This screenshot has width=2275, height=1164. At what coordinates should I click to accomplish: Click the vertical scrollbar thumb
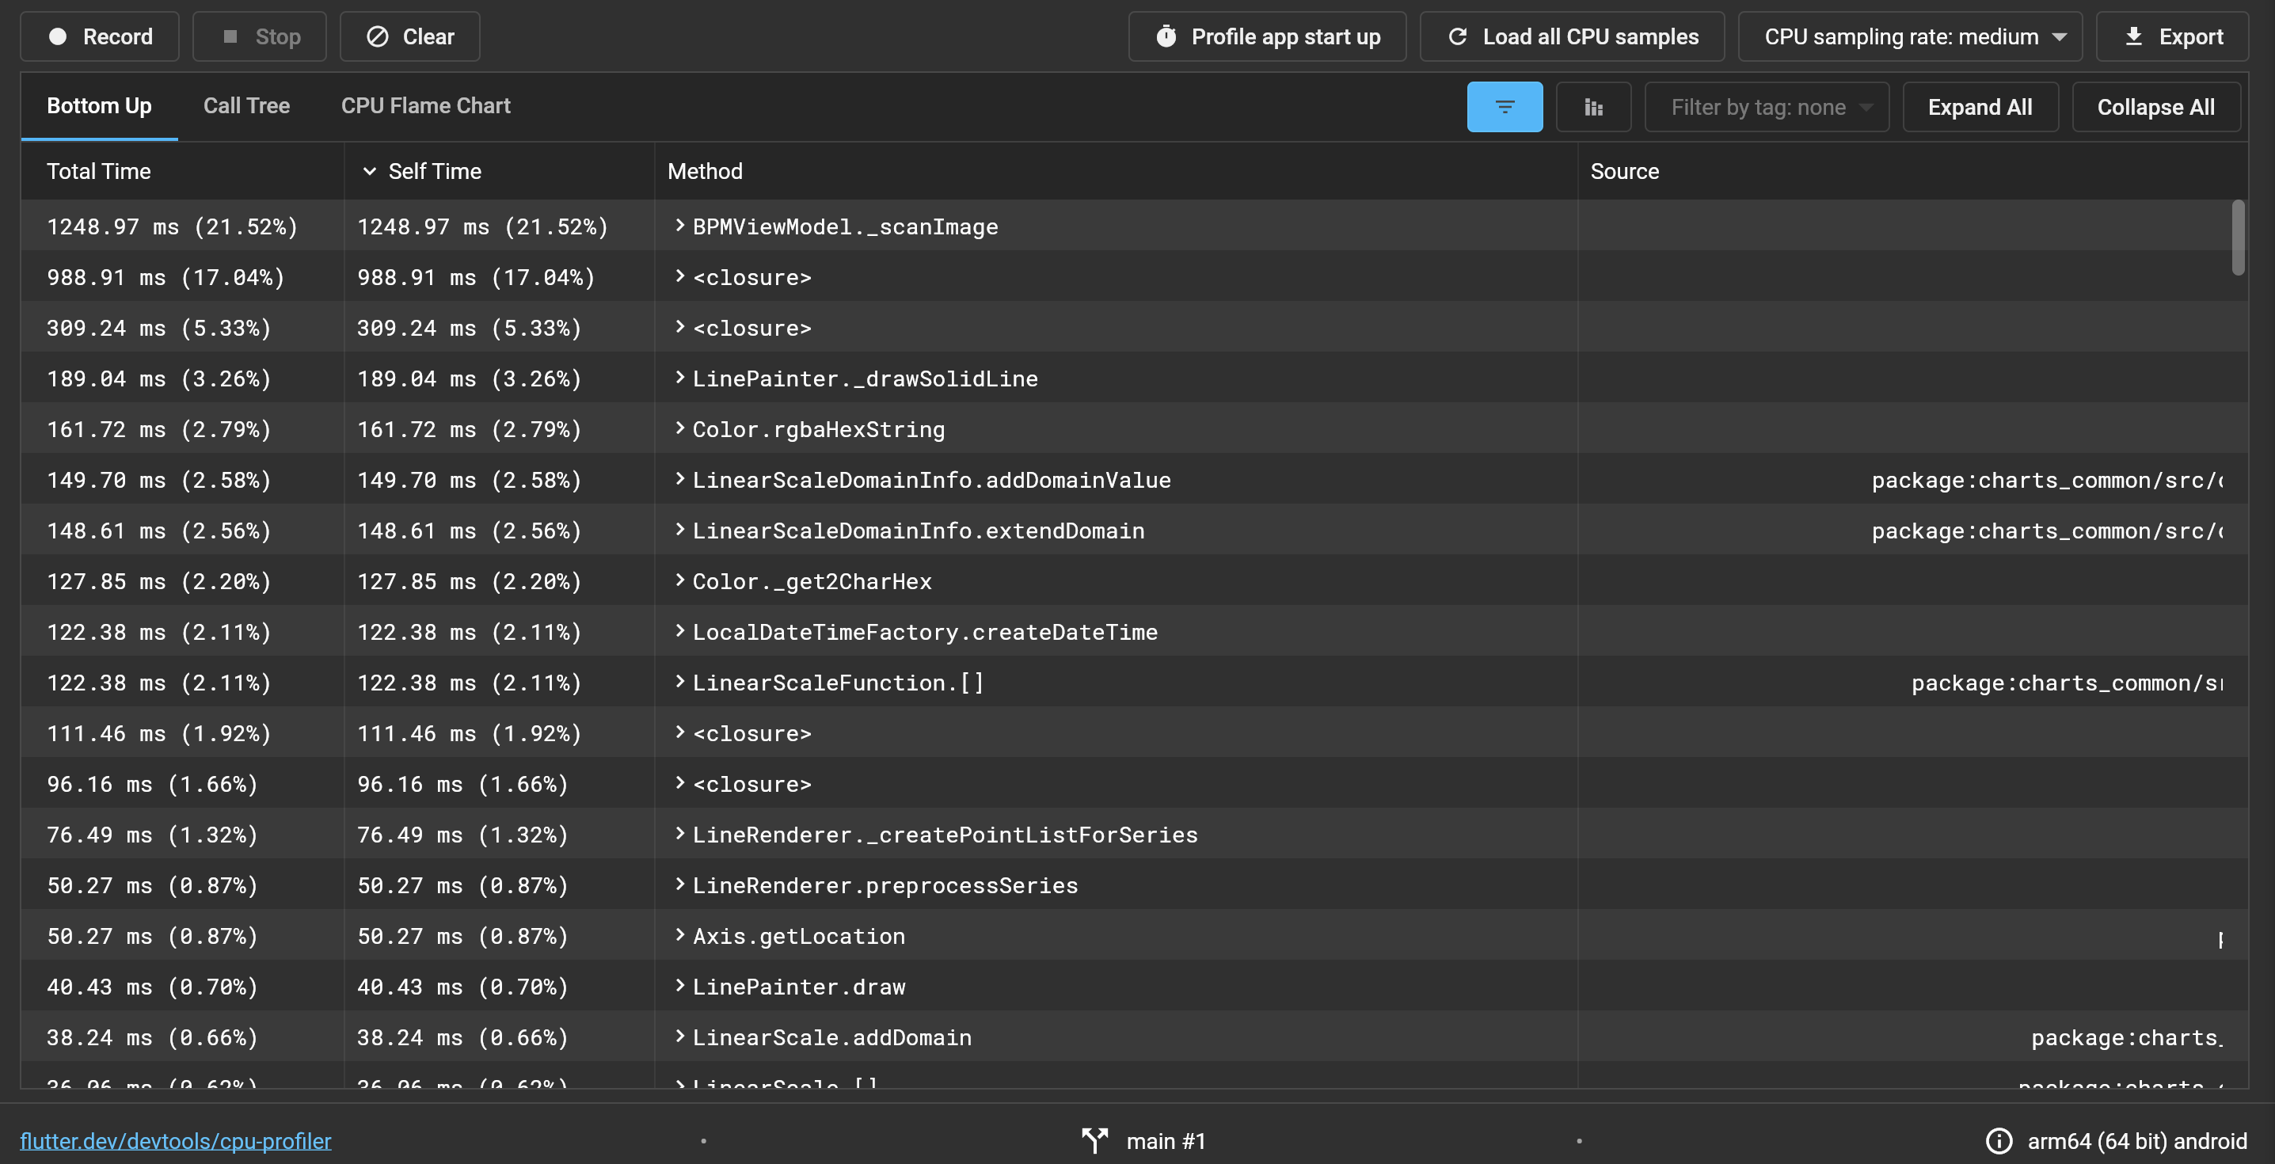pyautogui.click(x=2238, y=238)
